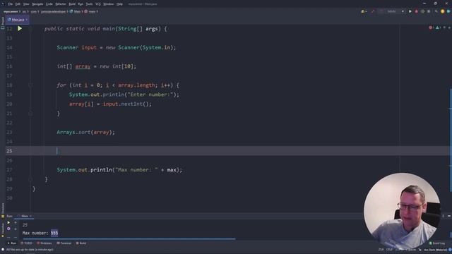Open the File menu
This screenshot has height=254, width=452.
(11, 4)
